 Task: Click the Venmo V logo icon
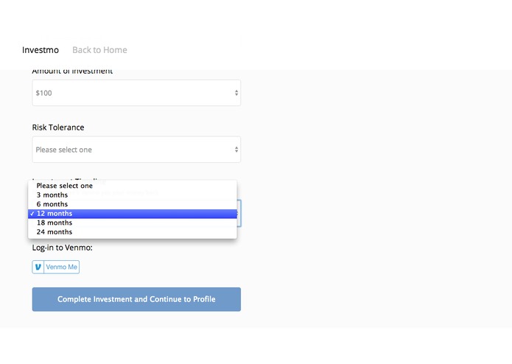(x=38, y=267)
